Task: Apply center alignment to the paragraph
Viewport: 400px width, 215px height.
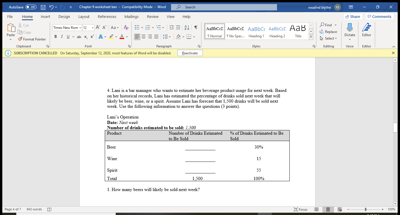Action: (144, 36)
